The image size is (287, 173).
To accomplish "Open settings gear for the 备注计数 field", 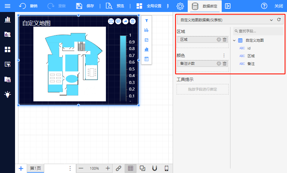I will [x=219, y=64].
